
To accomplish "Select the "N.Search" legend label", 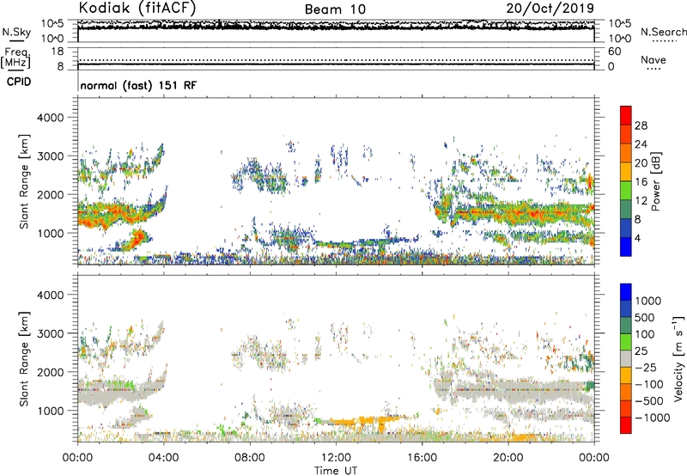I will (x=663, y=32).
